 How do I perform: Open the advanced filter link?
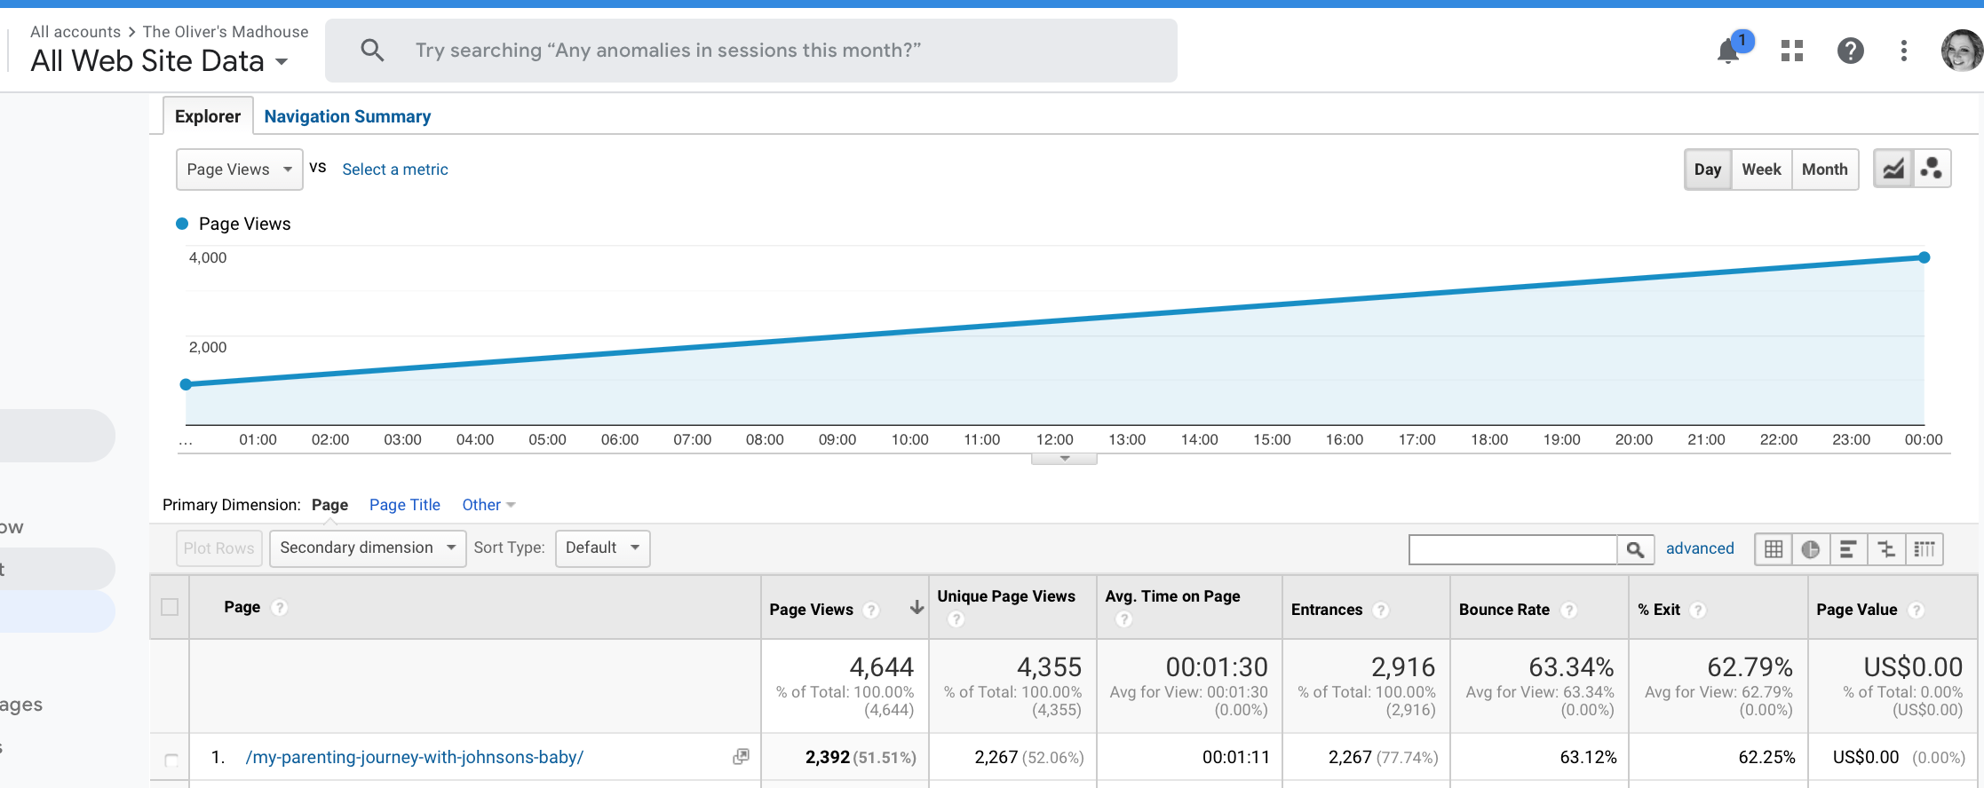click(1699, 548)
